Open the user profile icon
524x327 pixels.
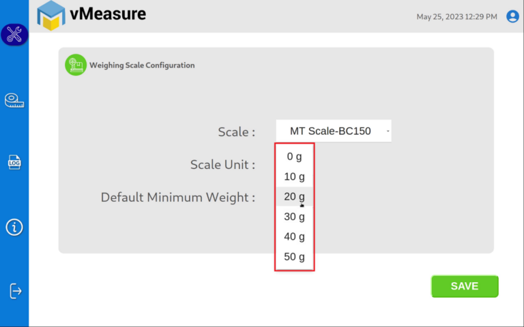512,16
